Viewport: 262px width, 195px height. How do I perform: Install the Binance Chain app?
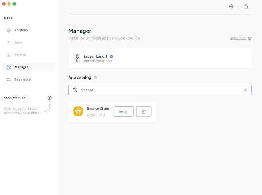(x=124, y=112)
